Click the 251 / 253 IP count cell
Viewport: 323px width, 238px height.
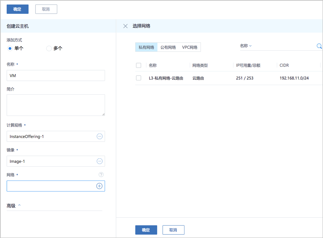tap(245, 78)
